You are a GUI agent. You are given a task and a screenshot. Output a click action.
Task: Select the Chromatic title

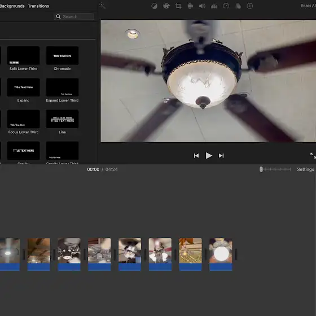pyautogui.click(x=62, y=56)
